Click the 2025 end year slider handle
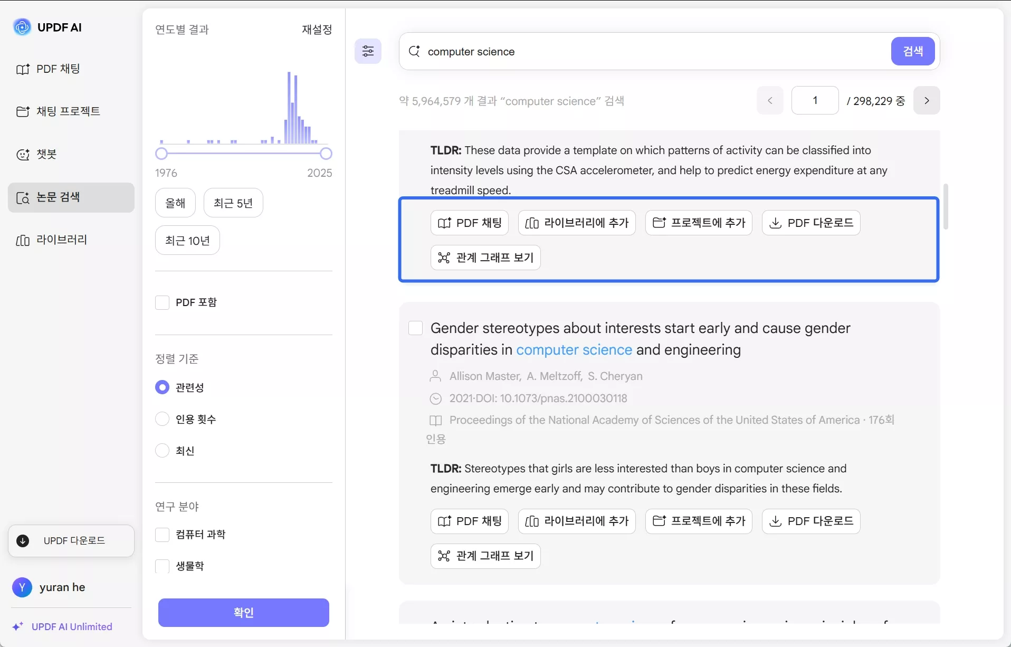Viewport: 1011px width, 647px height. pos(326,154)
